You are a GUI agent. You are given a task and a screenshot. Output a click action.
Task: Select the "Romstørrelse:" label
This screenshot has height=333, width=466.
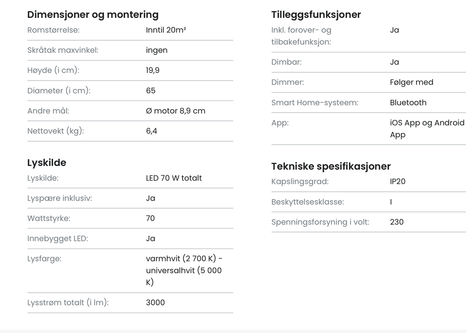[53, 30]
